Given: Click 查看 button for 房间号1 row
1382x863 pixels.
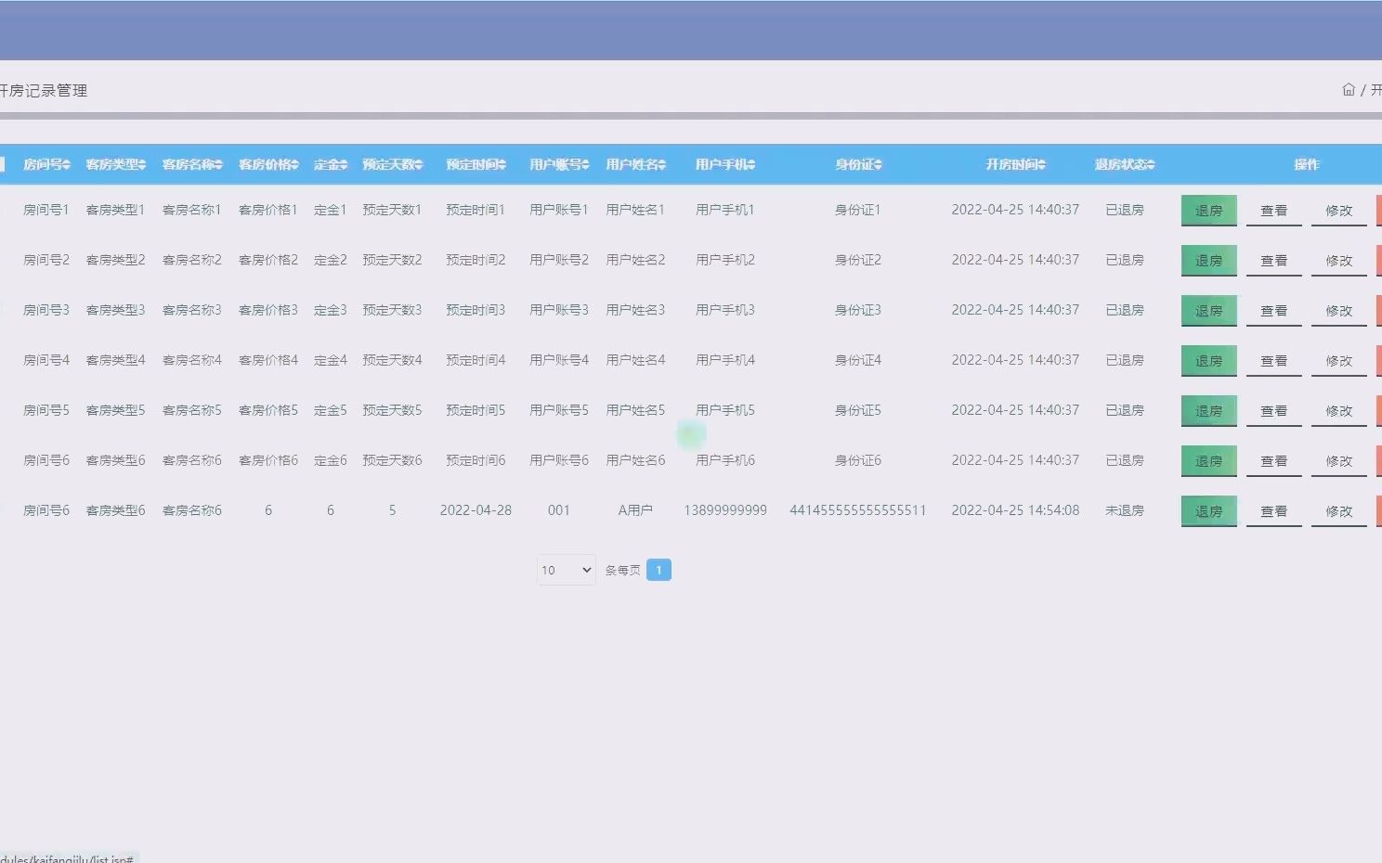Looking at the screenshot, I should [1273, 211].
